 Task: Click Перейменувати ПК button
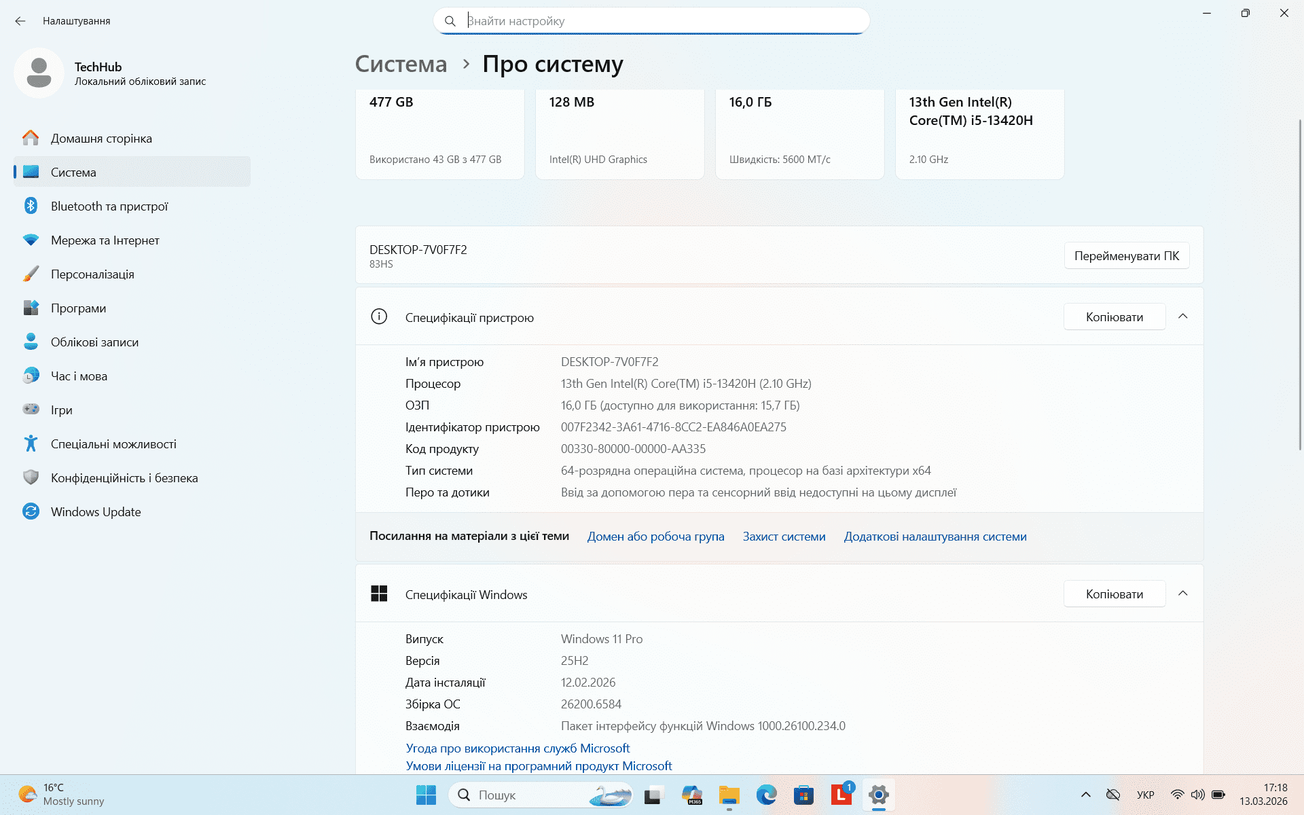click(1127, 255)
